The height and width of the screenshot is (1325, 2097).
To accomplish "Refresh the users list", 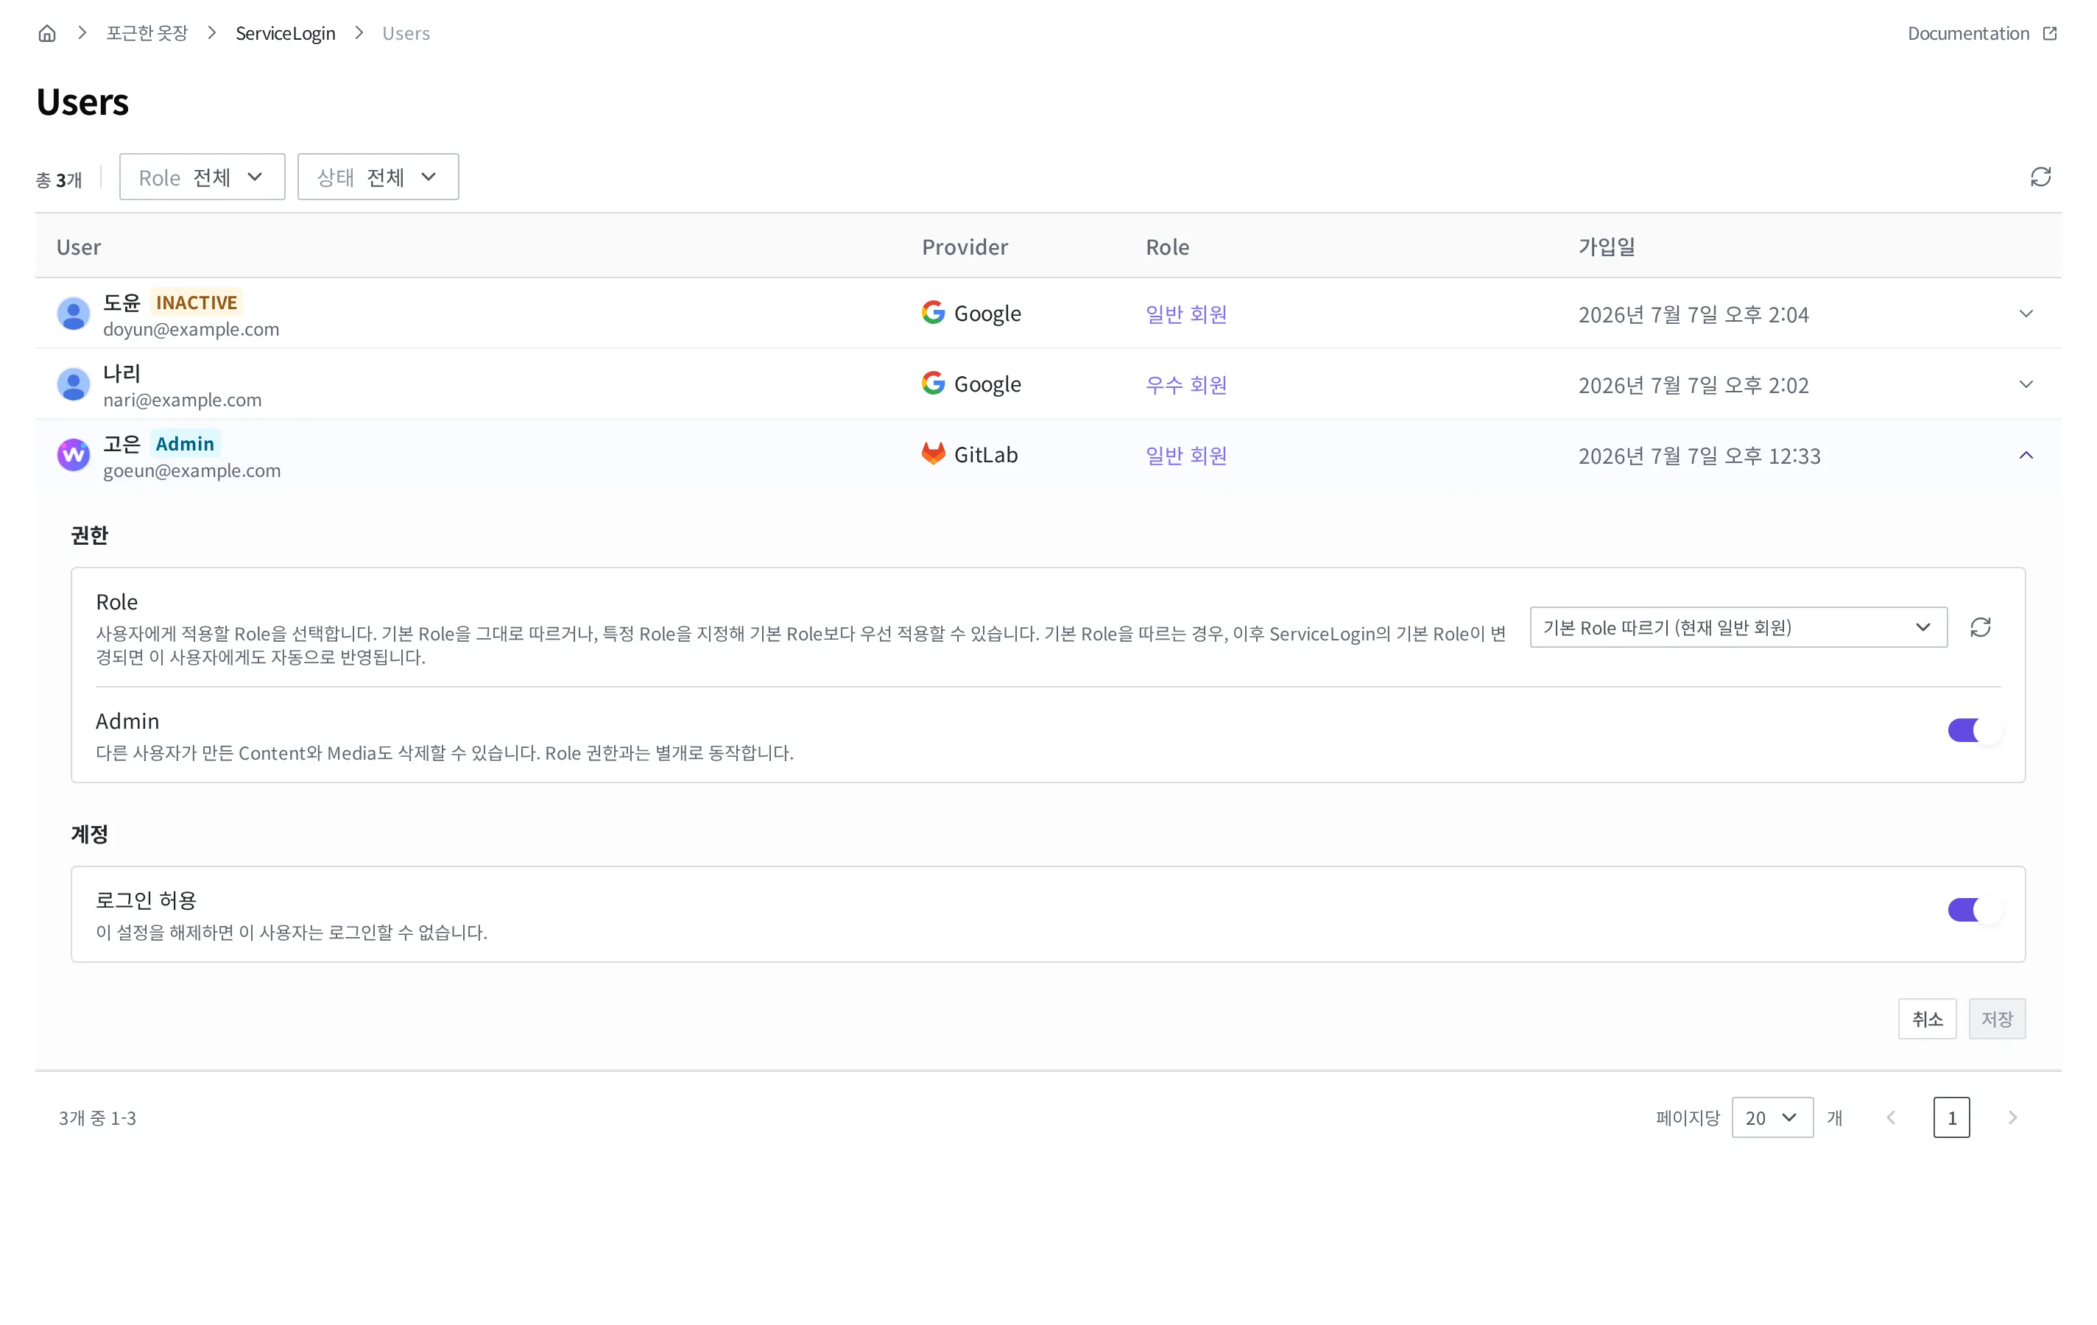I will [x=2040, y=177].
